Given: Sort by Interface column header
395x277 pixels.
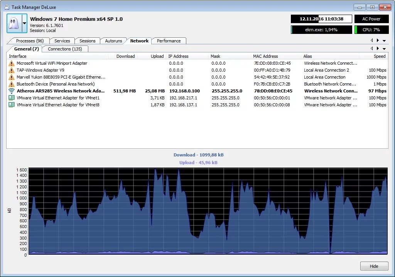Looking at the screenshot, I should [57, 56].
